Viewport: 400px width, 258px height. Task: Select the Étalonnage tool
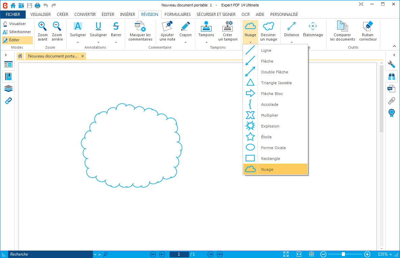coord(313,27)
